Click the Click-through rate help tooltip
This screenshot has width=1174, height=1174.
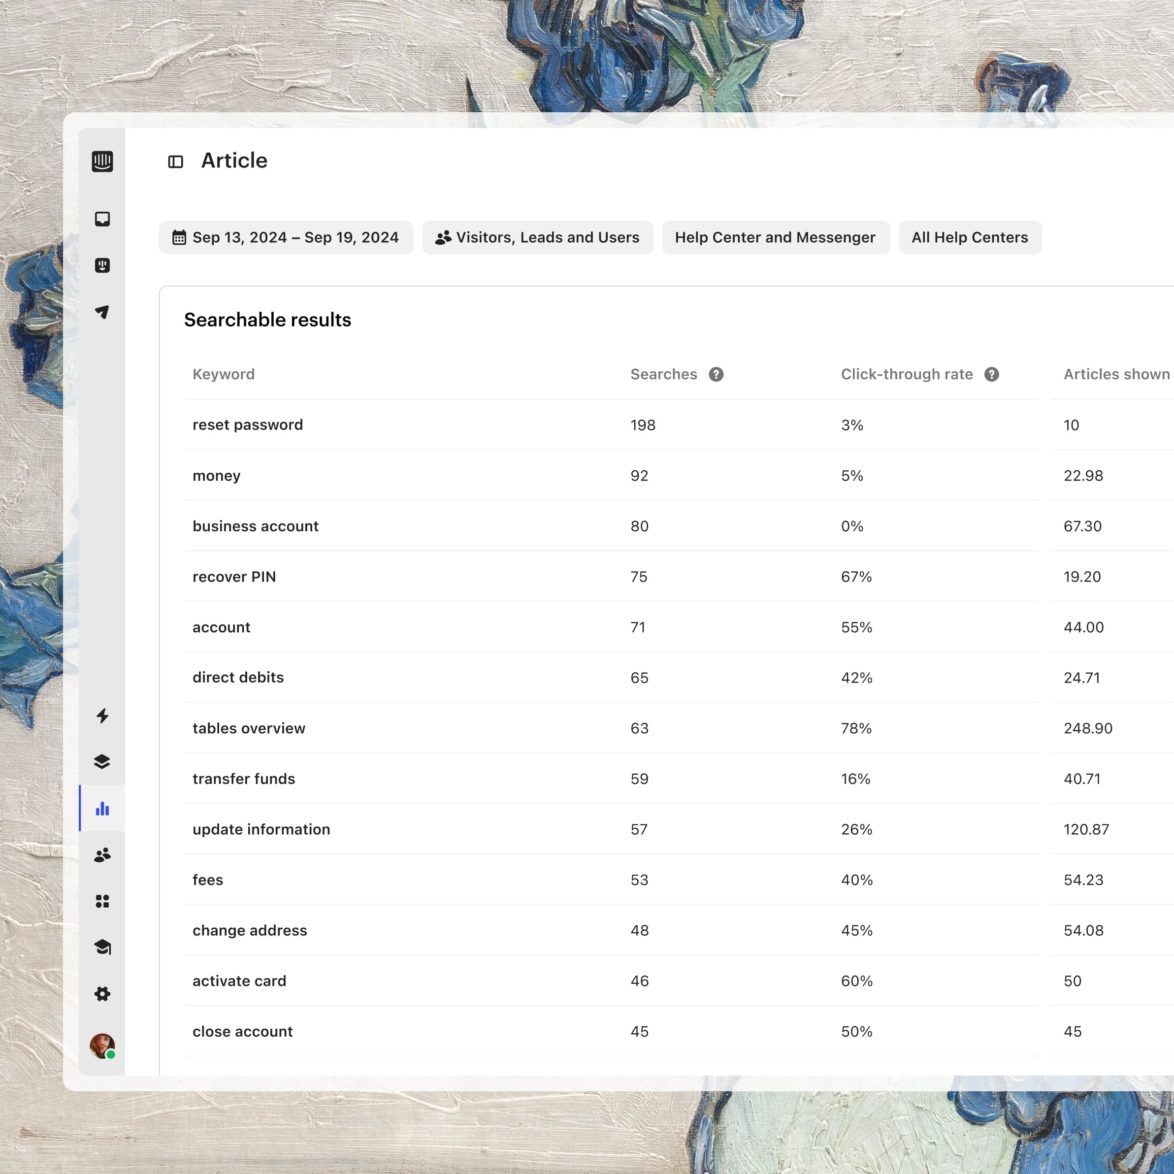992,374
